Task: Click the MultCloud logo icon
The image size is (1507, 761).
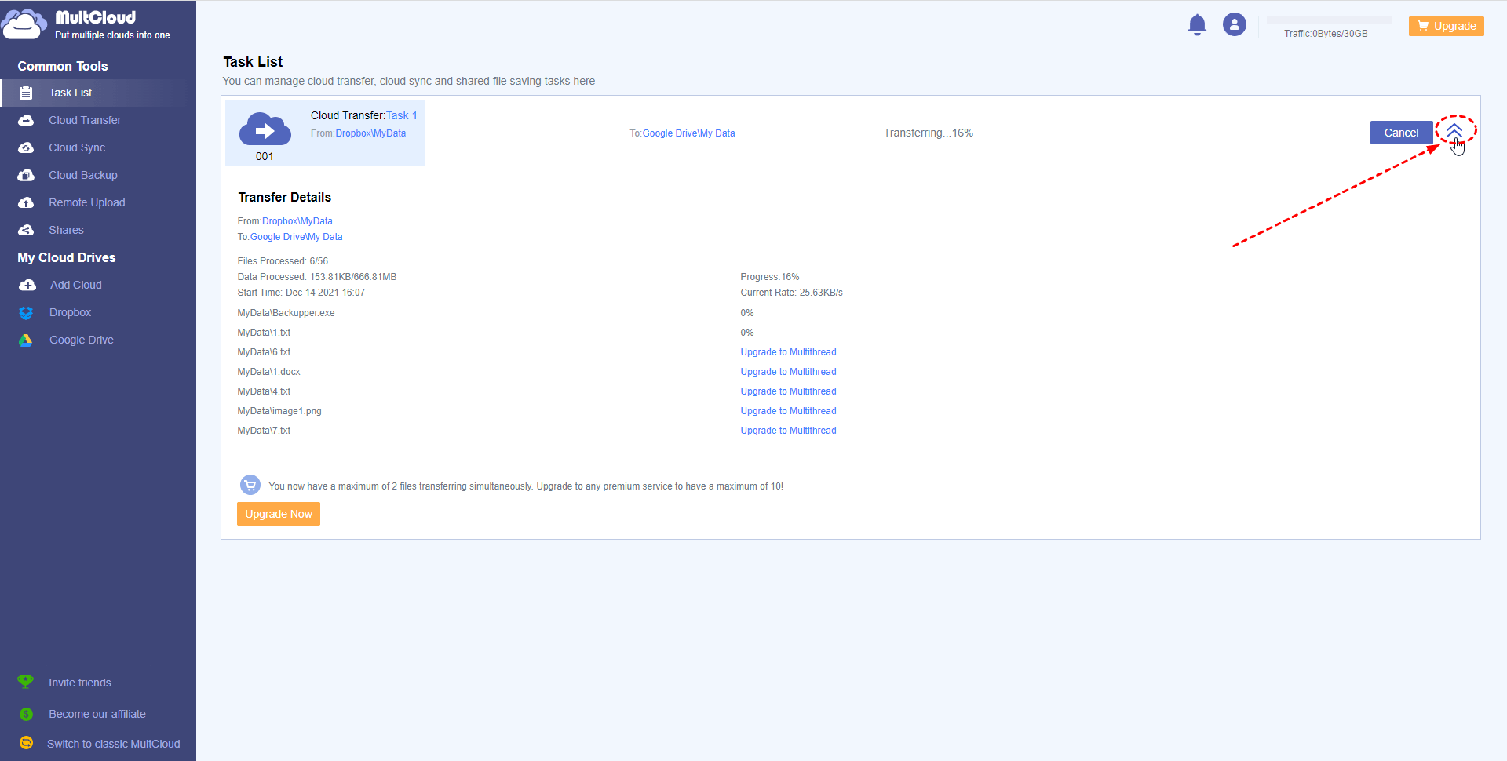Action: [24, 24]
